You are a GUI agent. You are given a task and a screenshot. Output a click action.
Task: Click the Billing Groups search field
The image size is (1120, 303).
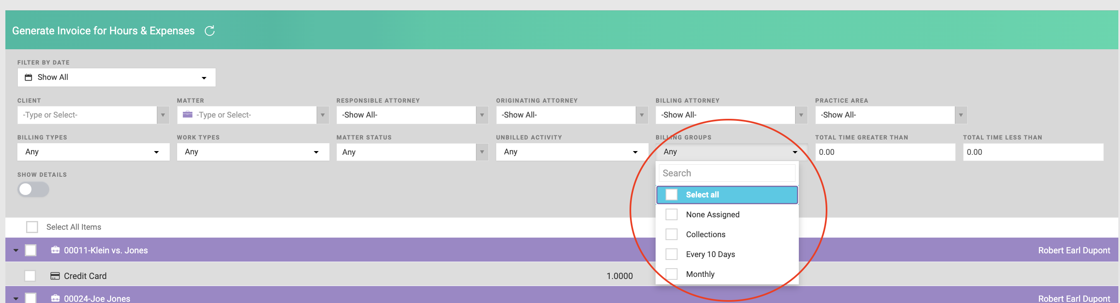point(727,173)
